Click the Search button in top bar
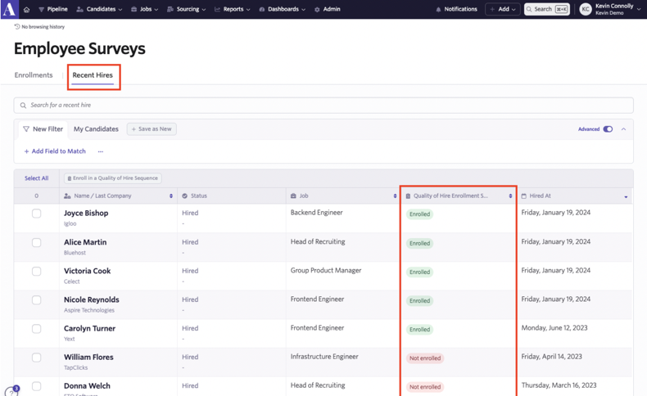This screenshot has height=396, width=647. click(547, 9)
